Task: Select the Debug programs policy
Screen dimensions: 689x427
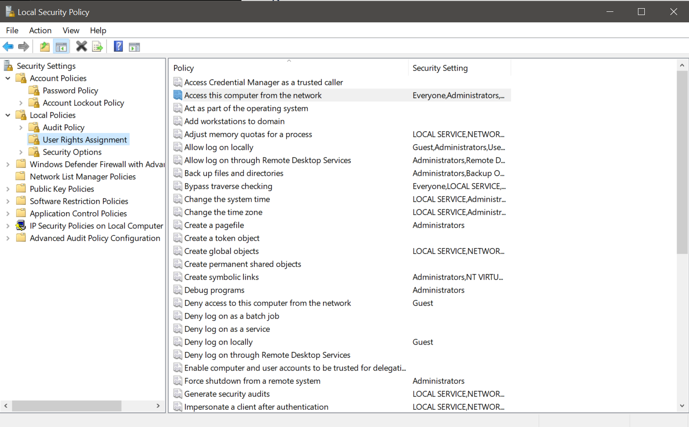Action: [x=214, y=290]
